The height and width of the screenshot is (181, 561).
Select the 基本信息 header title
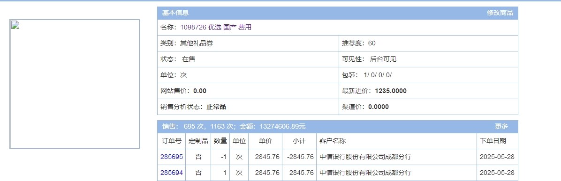click(175, 13)
